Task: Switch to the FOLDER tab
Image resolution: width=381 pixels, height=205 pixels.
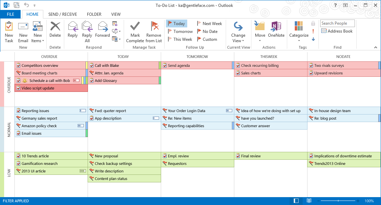Action: pos(94,14)
